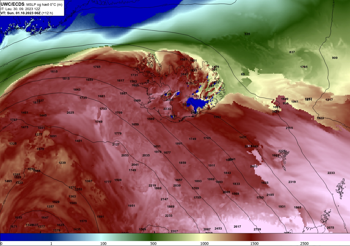Click the map value 1617

click(121, 81)
